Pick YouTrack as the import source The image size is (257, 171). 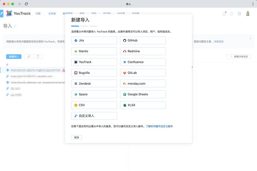click(x=94, y=62)
